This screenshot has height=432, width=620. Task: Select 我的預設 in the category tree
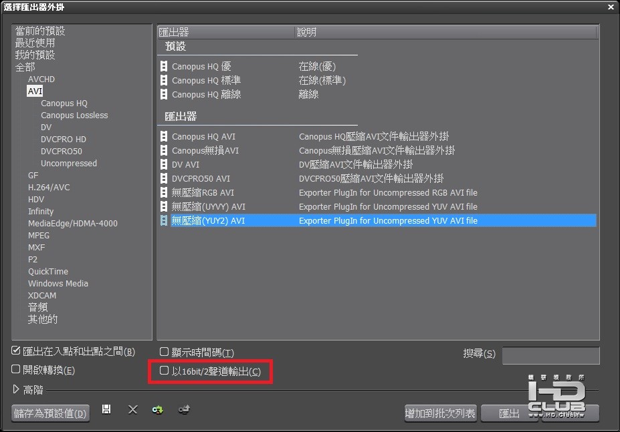[35, 55]
